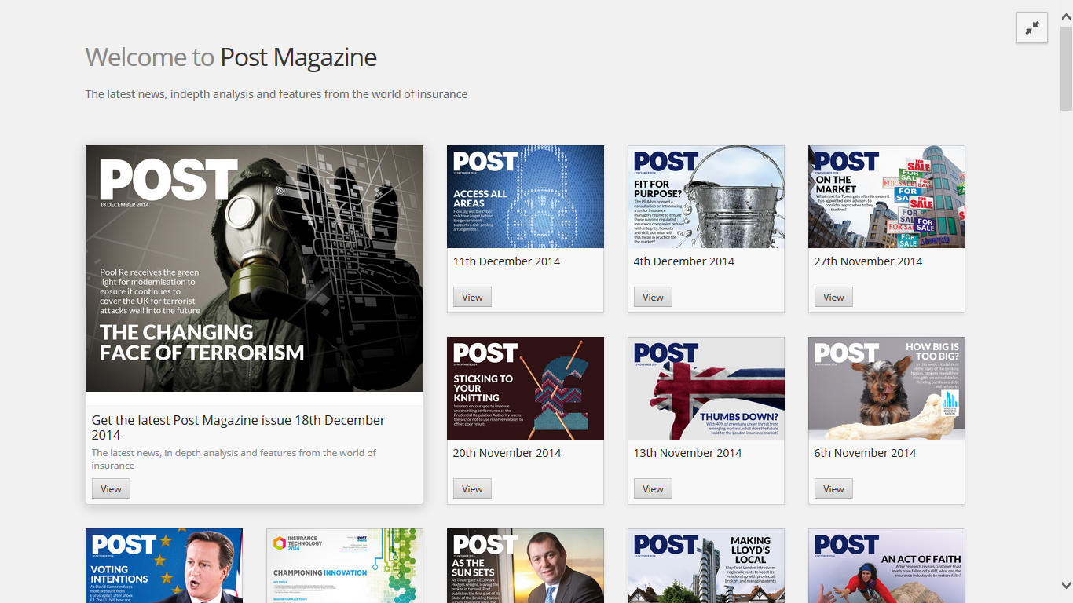Open the 6th November 2014 issue via View
The height and width of the screenshot is (603, 1073).
833,488
